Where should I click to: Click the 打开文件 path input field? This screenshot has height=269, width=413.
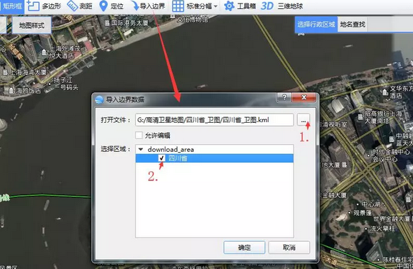[x=214, y=120]
